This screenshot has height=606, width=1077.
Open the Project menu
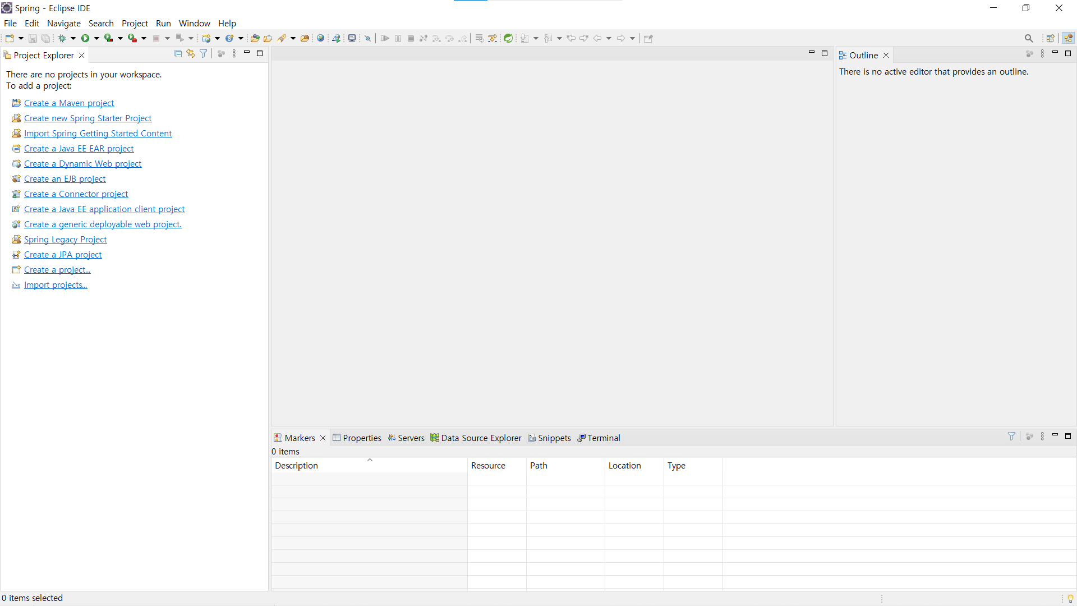click(135, 23)
